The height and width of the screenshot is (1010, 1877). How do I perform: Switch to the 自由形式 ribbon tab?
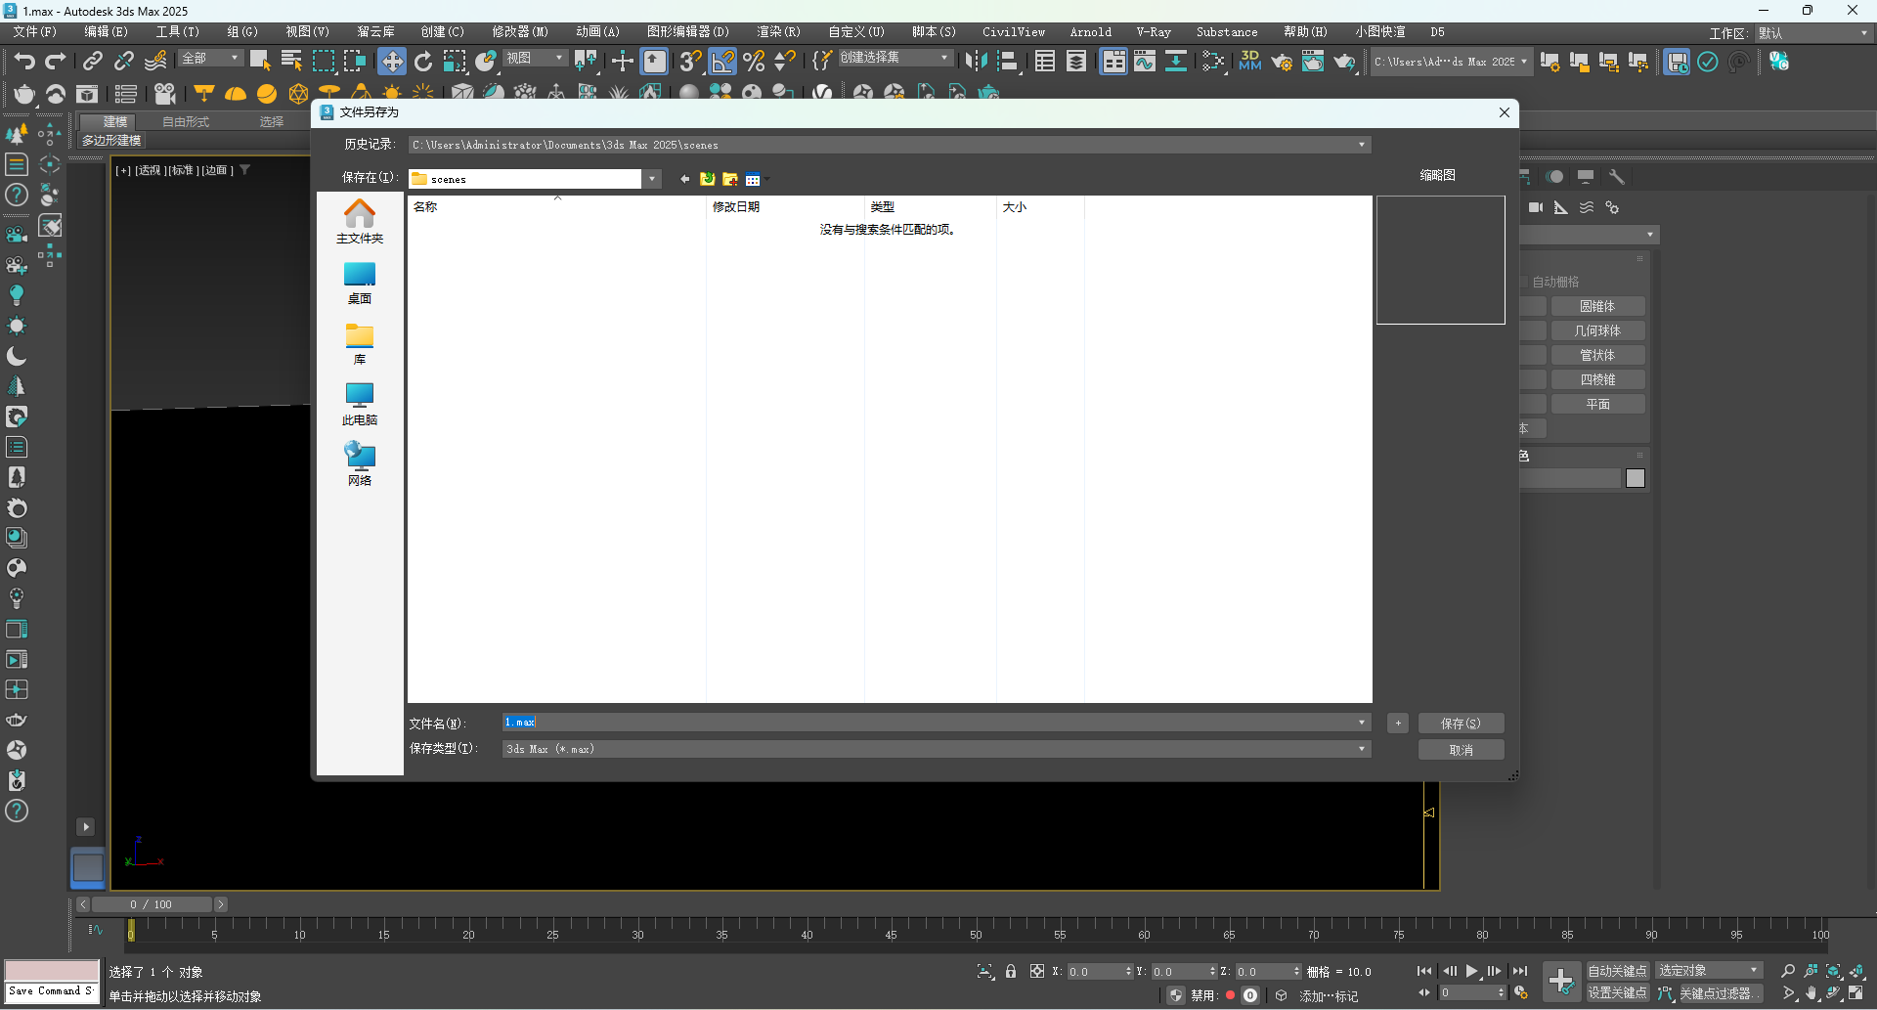click(186, 122)
